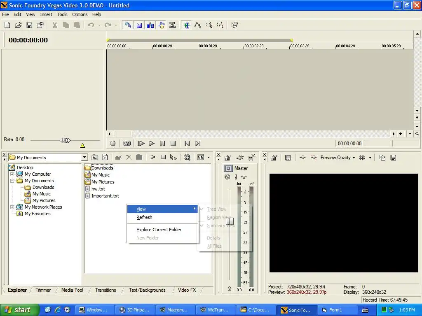Select the Selection Edit tool icon

209,25
